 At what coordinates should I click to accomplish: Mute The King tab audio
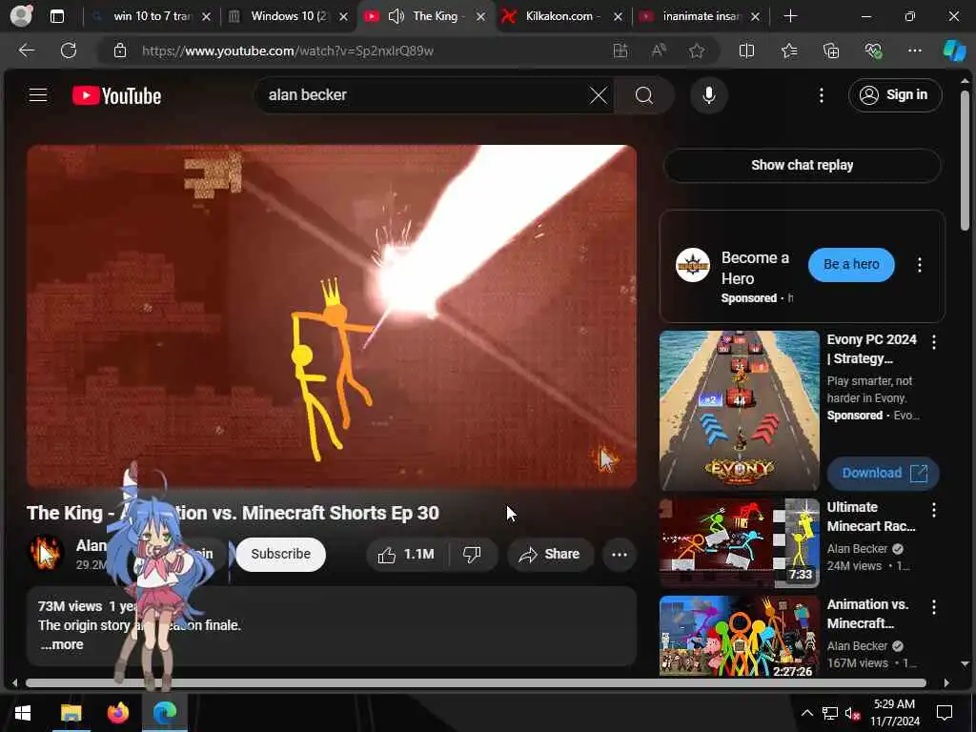[x=396, y=16]
